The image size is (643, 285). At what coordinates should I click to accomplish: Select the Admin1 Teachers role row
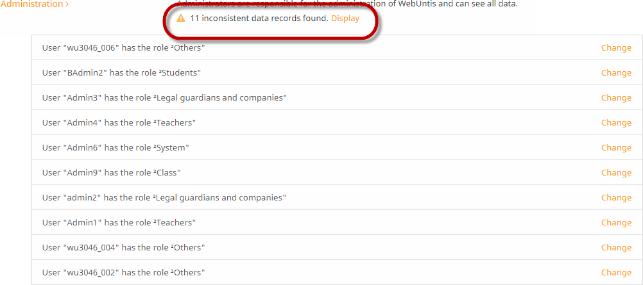(x=337, y=222)
